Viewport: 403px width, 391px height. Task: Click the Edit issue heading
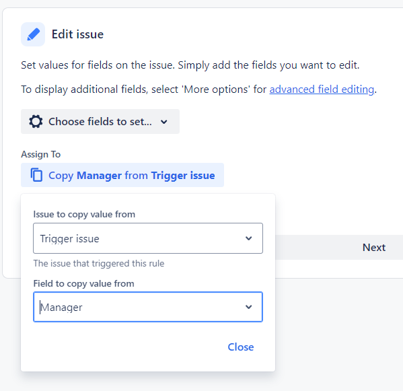(x=77, y=34)
